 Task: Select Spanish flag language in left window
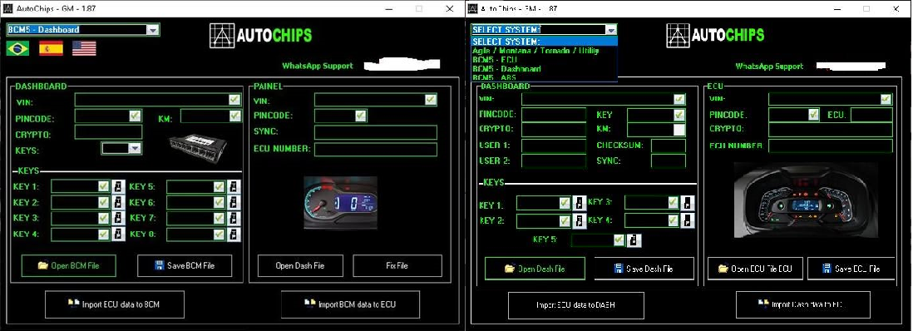[51, 48]
